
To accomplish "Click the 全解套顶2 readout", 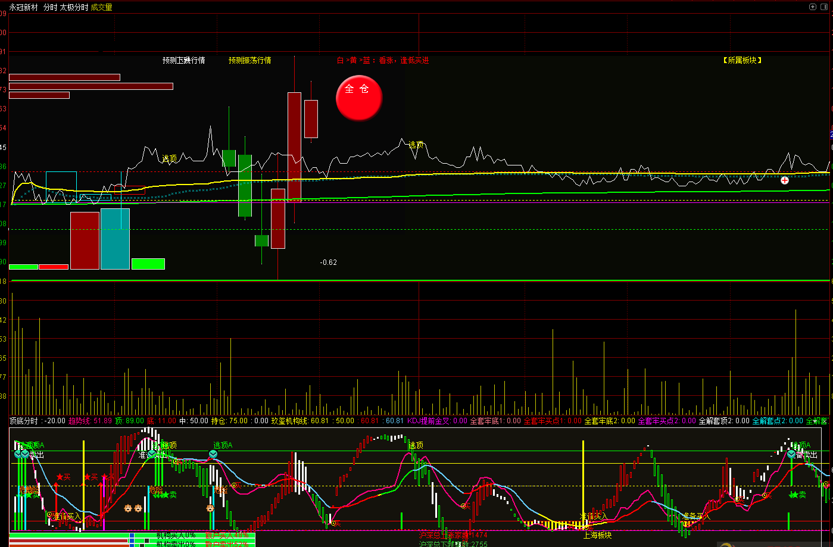I will pyautogui.click(x=724, y=421).
